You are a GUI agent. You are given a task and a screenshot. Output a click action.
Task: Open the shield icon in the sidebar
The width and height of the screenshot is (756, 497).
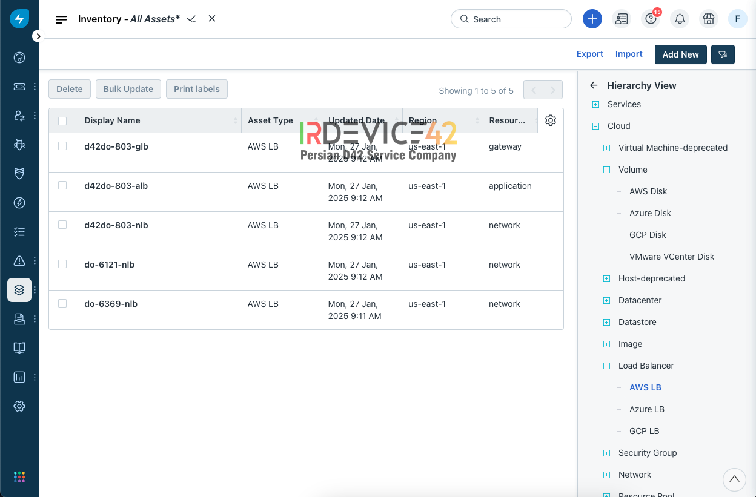pos(19,174)
